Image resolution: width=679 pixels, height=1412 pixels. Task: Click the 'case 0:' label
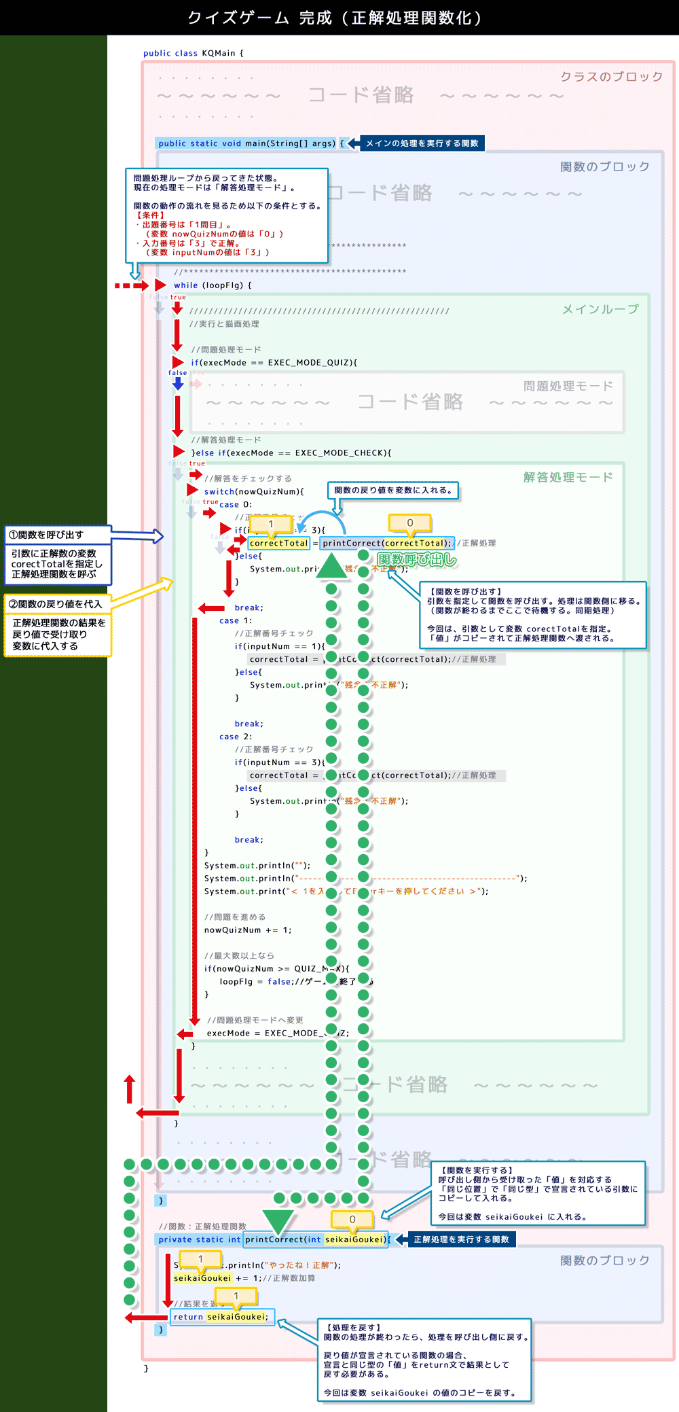coord(235,505)
